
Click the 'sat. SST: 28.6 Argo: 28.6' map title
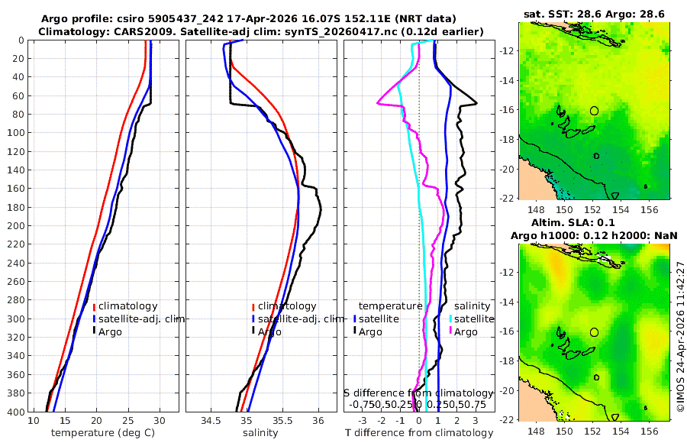(594, 14)
